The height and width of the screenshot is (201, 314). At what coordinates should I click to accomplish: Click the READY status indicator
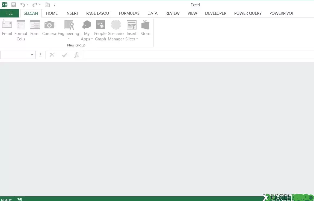[x=7, y=200]
